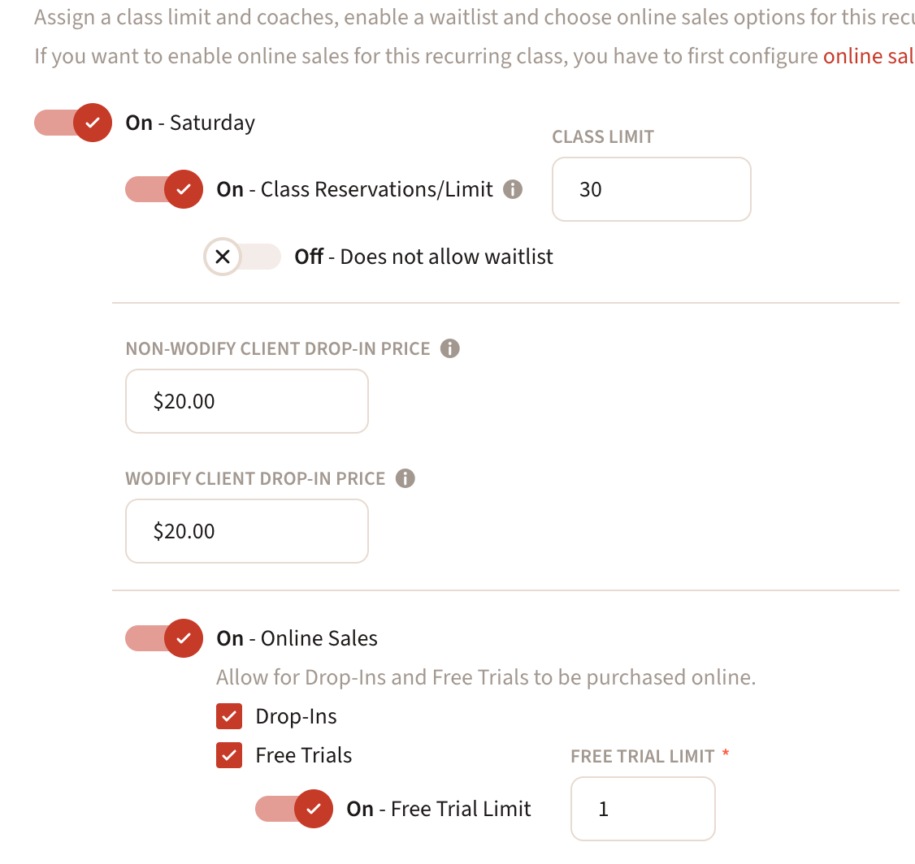Open info tooltip for Class Reservations/Limit
The image size is (915, 864).
tap(513, 189)
